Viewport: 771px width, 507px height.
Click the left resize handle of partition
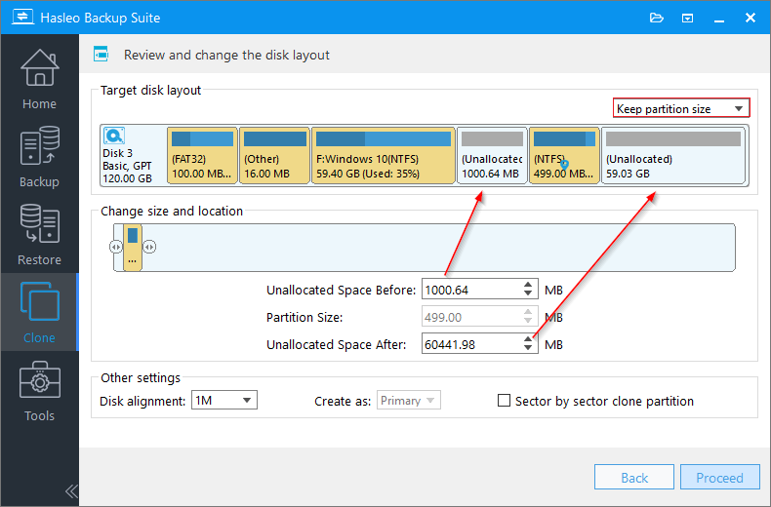tap(116, 247)
